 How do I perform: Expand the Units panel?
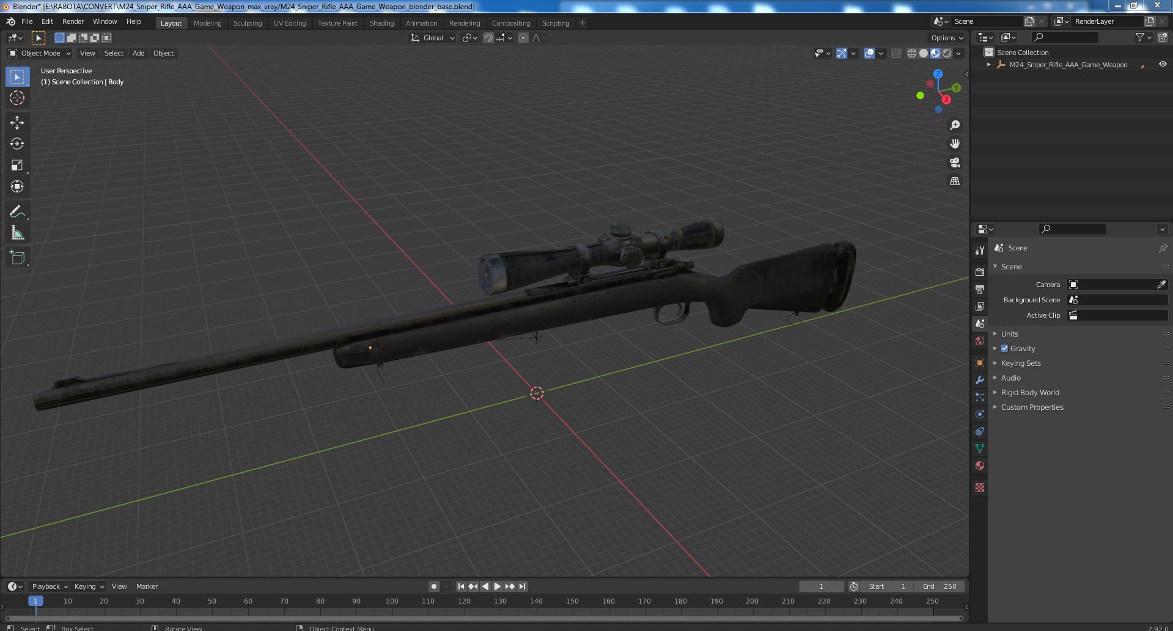[1009, 334]
